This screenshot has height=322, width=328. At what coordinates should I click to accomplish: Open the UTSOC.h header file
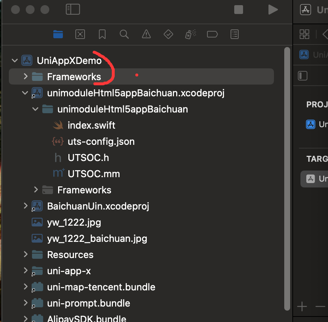[x=88, y=158]
